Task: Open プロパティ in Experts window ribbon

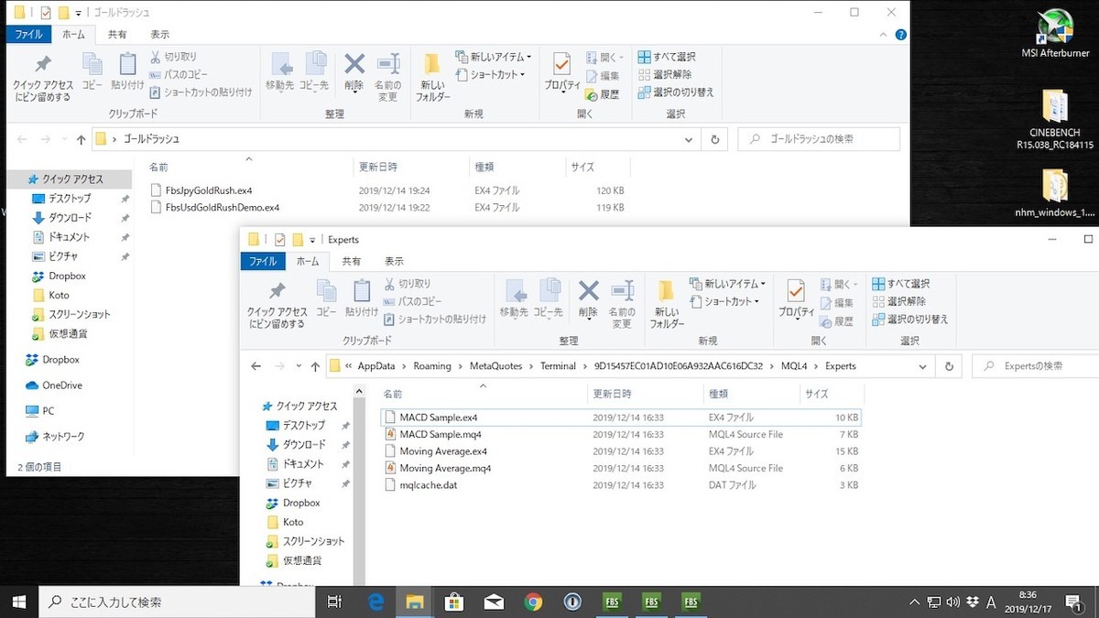Action: tap(797, 298)
